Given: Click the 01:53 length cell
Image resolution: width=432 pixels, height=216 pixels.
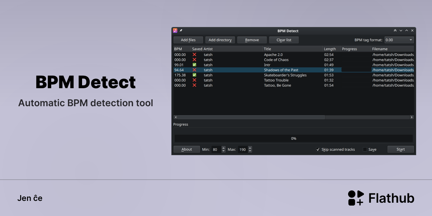Looking at the screenshot, I should point(329,75).
